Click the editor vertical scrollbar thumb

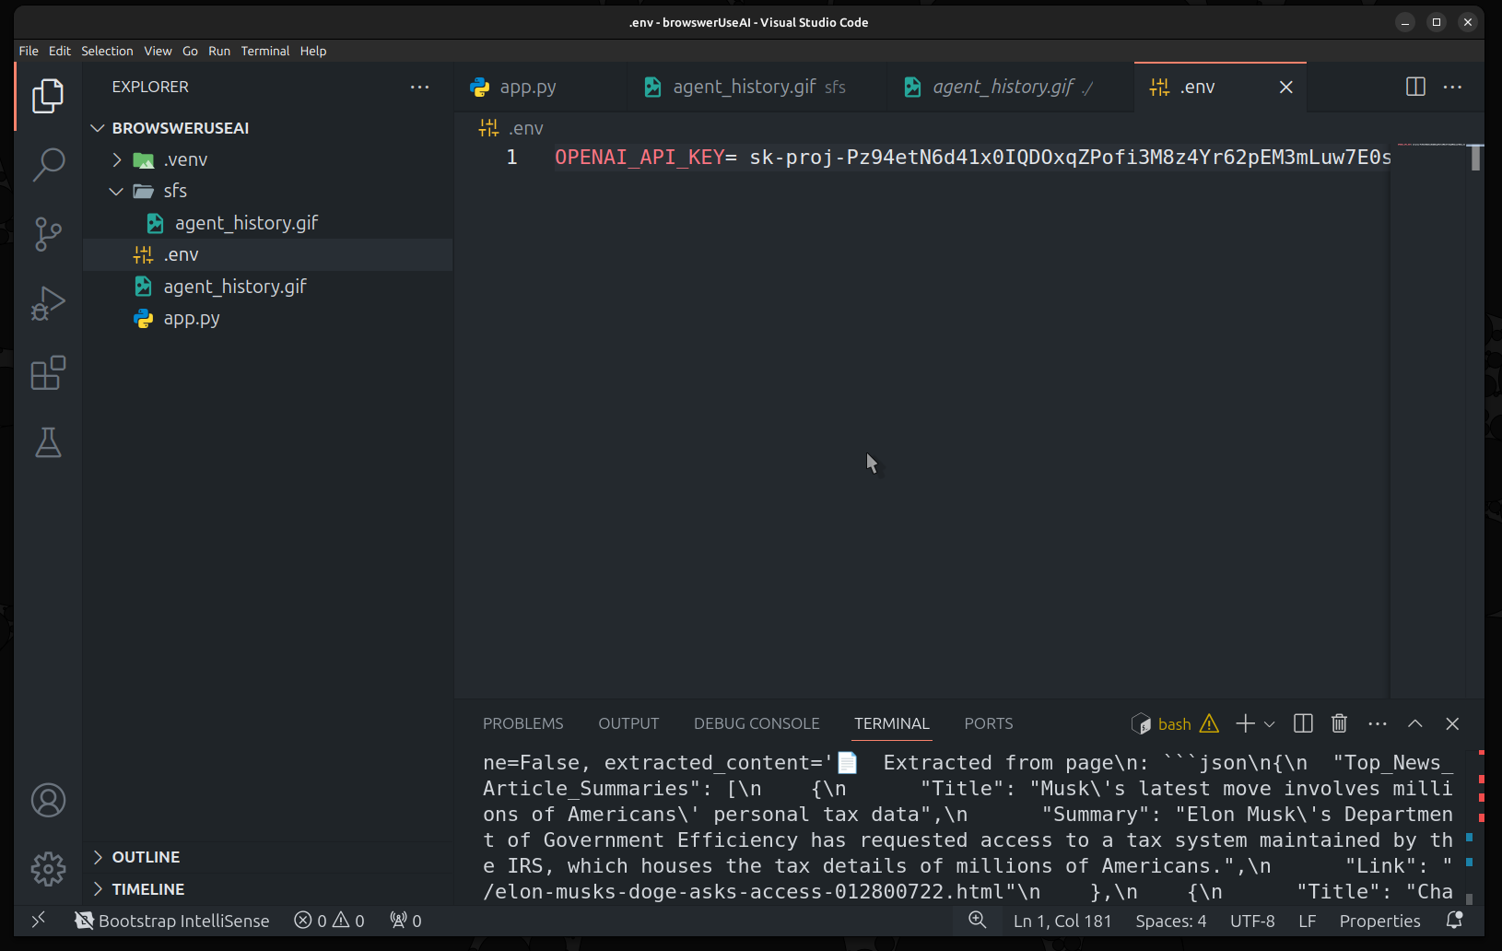[1475, 158]
